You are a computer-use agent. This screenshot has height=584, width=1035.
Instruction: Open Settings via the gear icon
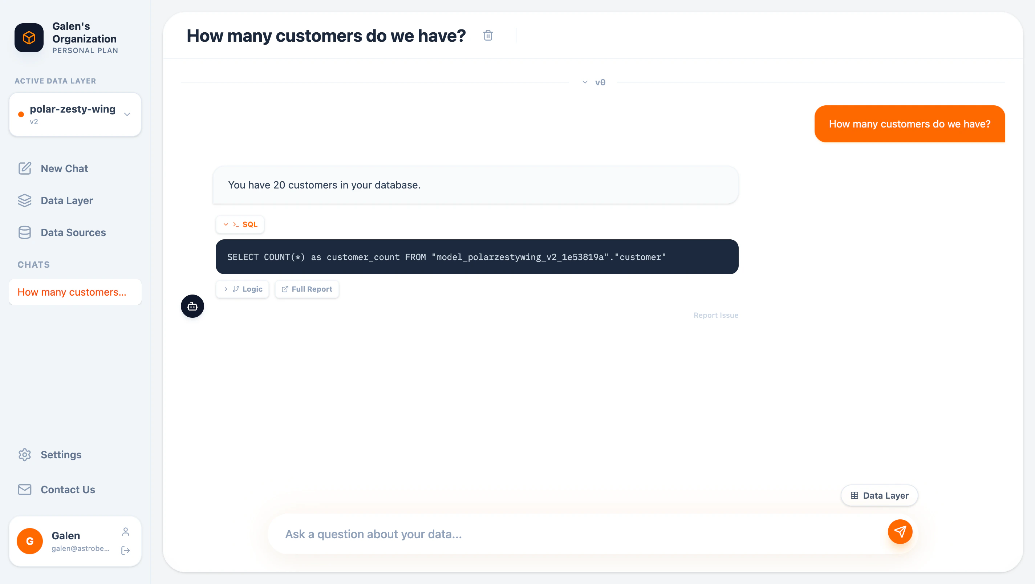tap(24, 455)
